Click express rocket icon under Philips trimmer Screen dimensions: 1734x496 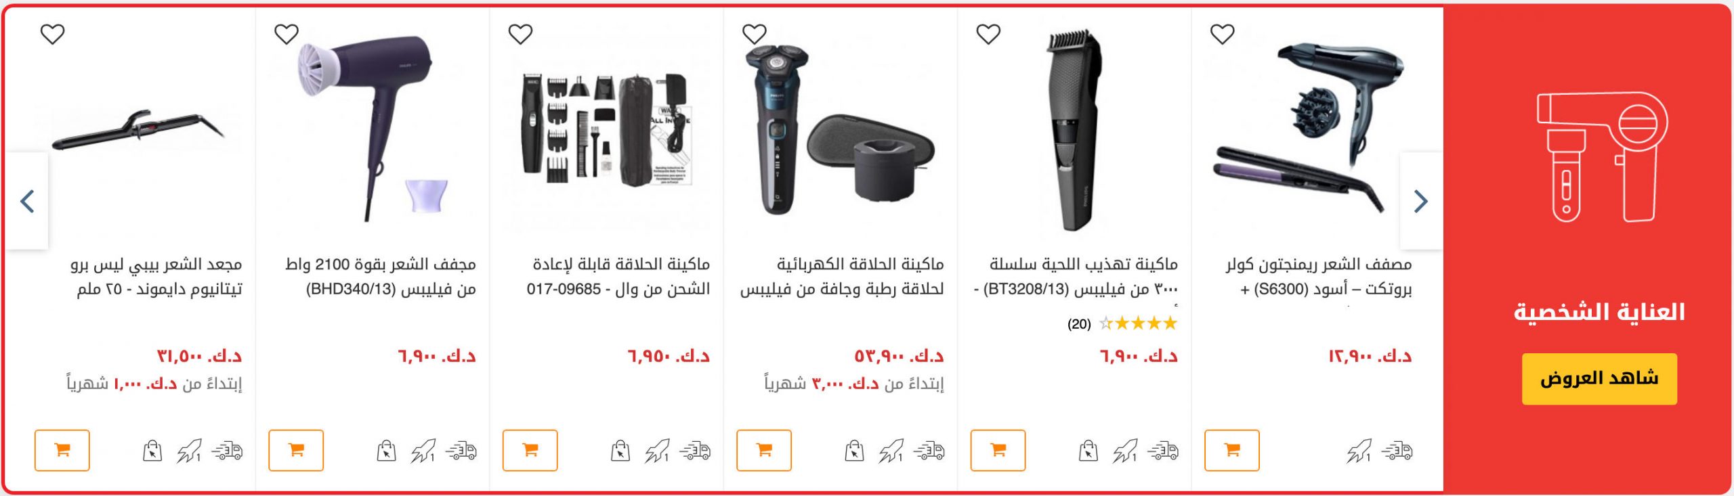[x=1125, y=451]
